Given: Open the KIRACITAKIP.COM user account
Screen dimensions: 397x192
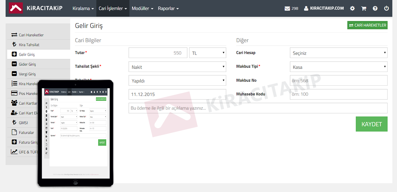Looking at the screenshot, I should click(324, 8).
